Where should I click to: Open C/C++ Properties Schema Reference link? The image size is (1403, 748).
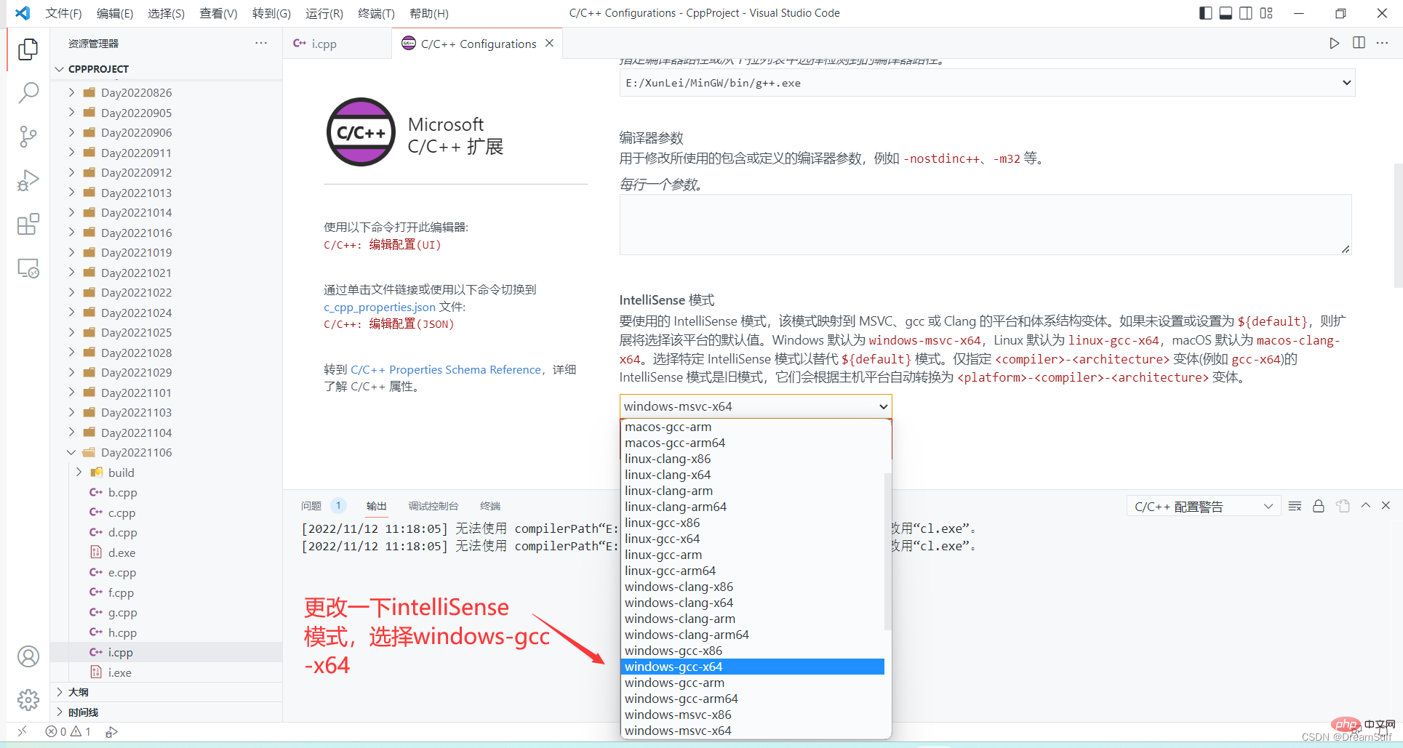point(446,369)
